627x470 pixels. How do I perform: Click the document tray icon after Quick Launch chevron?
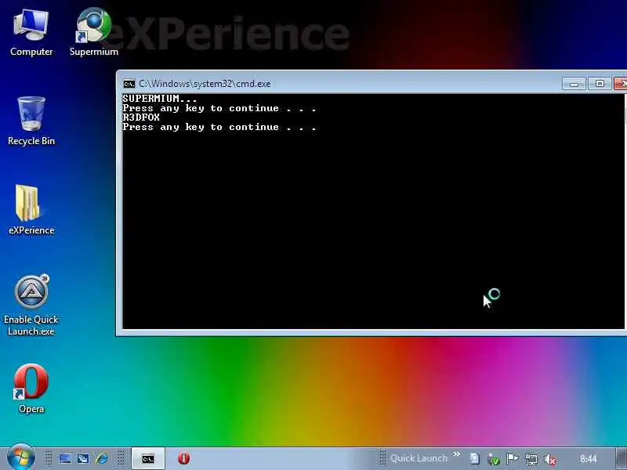pos(475,459)
